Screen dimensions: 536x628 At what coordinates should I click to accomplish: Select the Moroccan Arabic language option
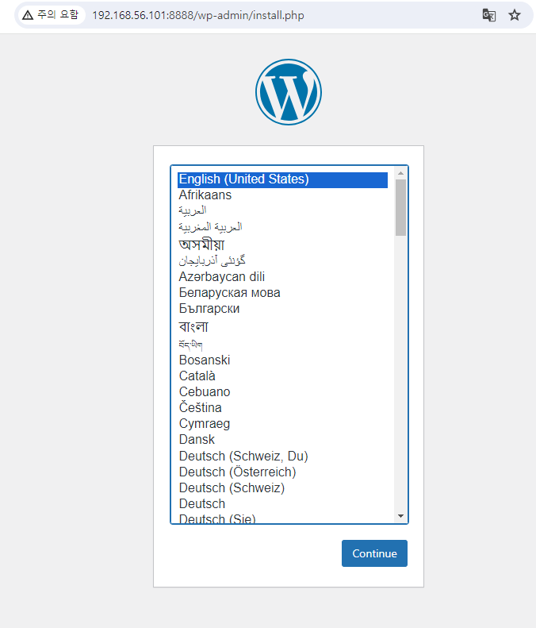282,227
